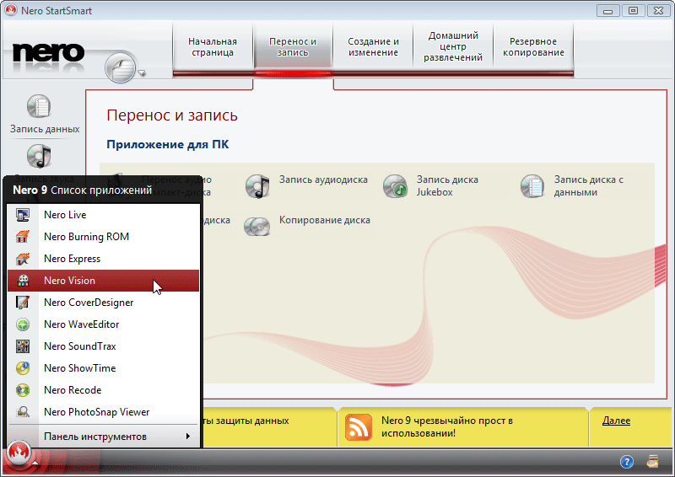Launch Nero Live from the list
The width and height of the screenshot is (675, 477).
pos(103,215)
